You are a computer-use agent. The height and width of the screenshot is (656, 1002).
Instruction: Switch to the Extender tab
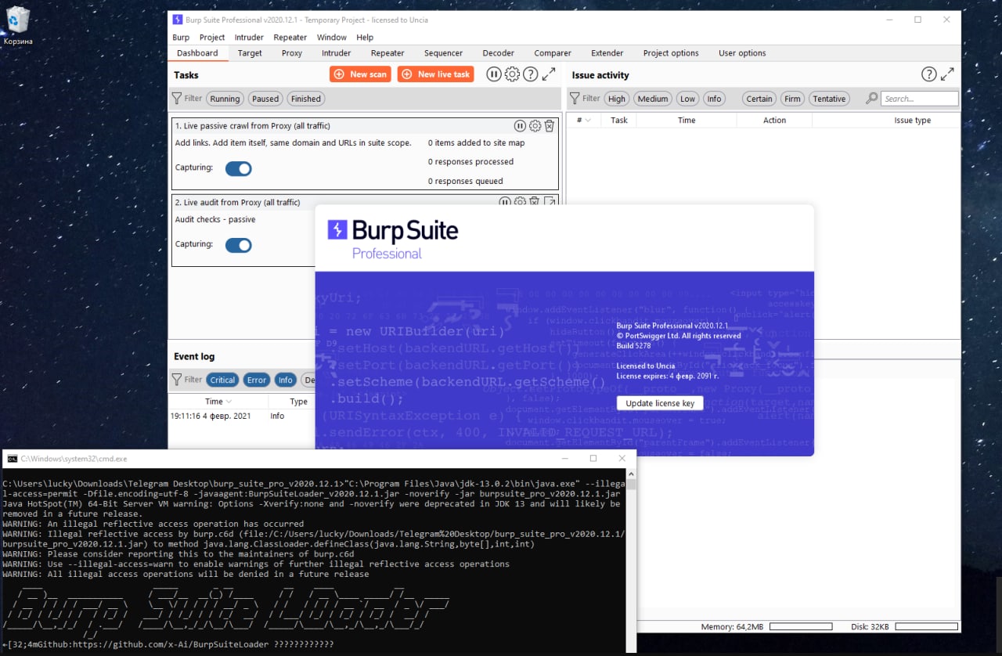[x=607, y=53]
